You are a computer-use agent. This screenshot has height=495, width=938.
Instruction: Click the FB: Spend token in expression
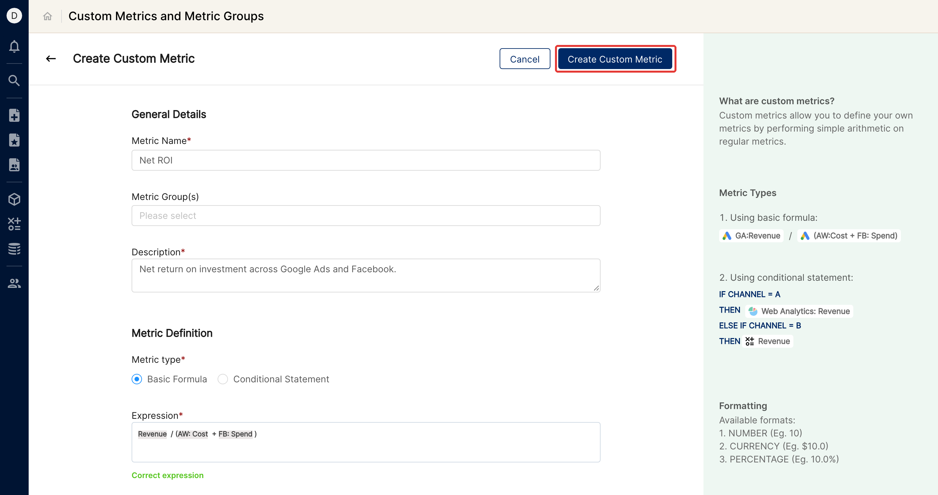pos(235,434)
